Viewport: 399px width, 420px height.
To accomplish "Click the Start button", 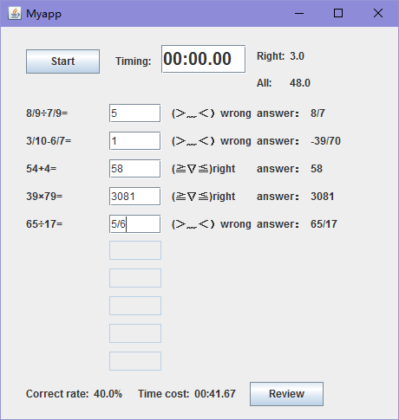I will click(x=62, y=61).
